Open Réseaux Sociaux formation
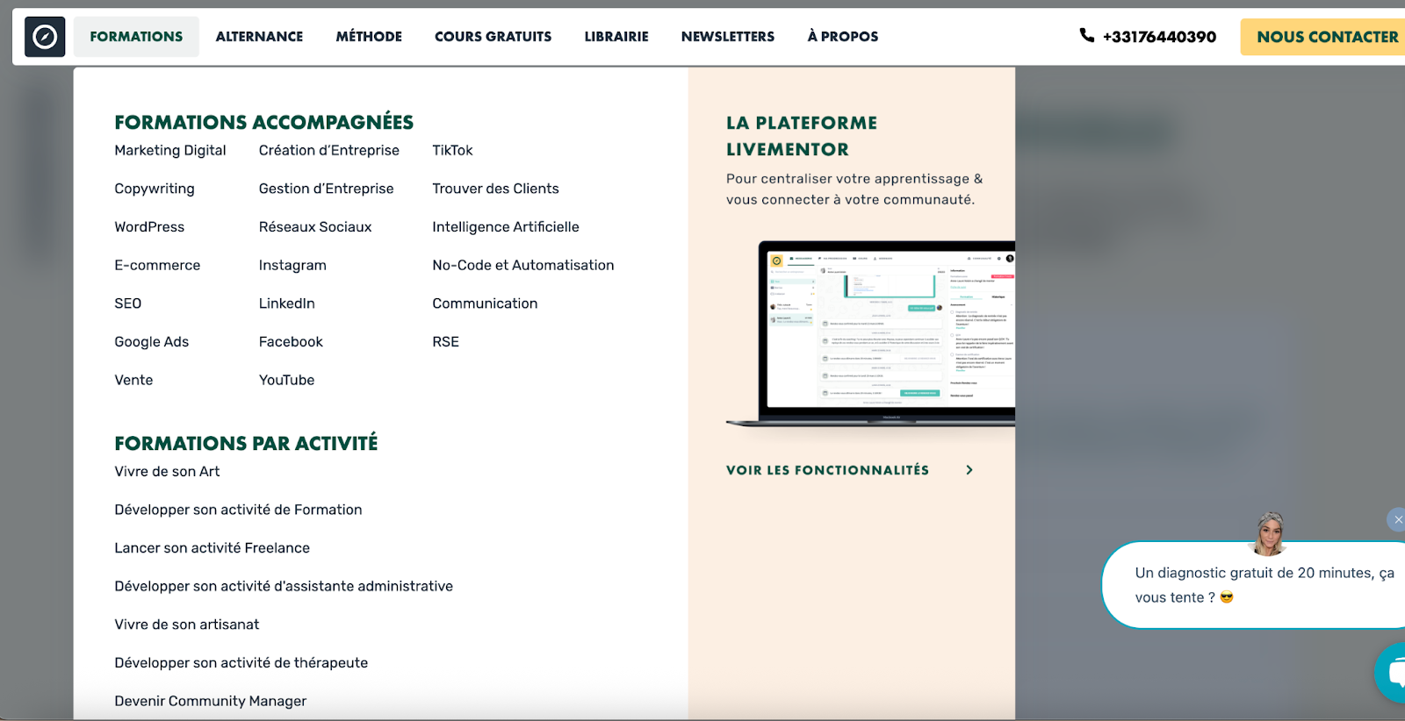 click(x=315, y=227)
